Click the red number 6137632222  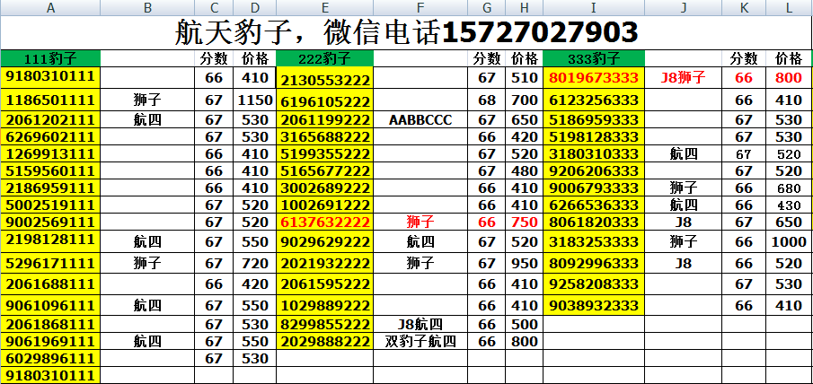point(324,222)
